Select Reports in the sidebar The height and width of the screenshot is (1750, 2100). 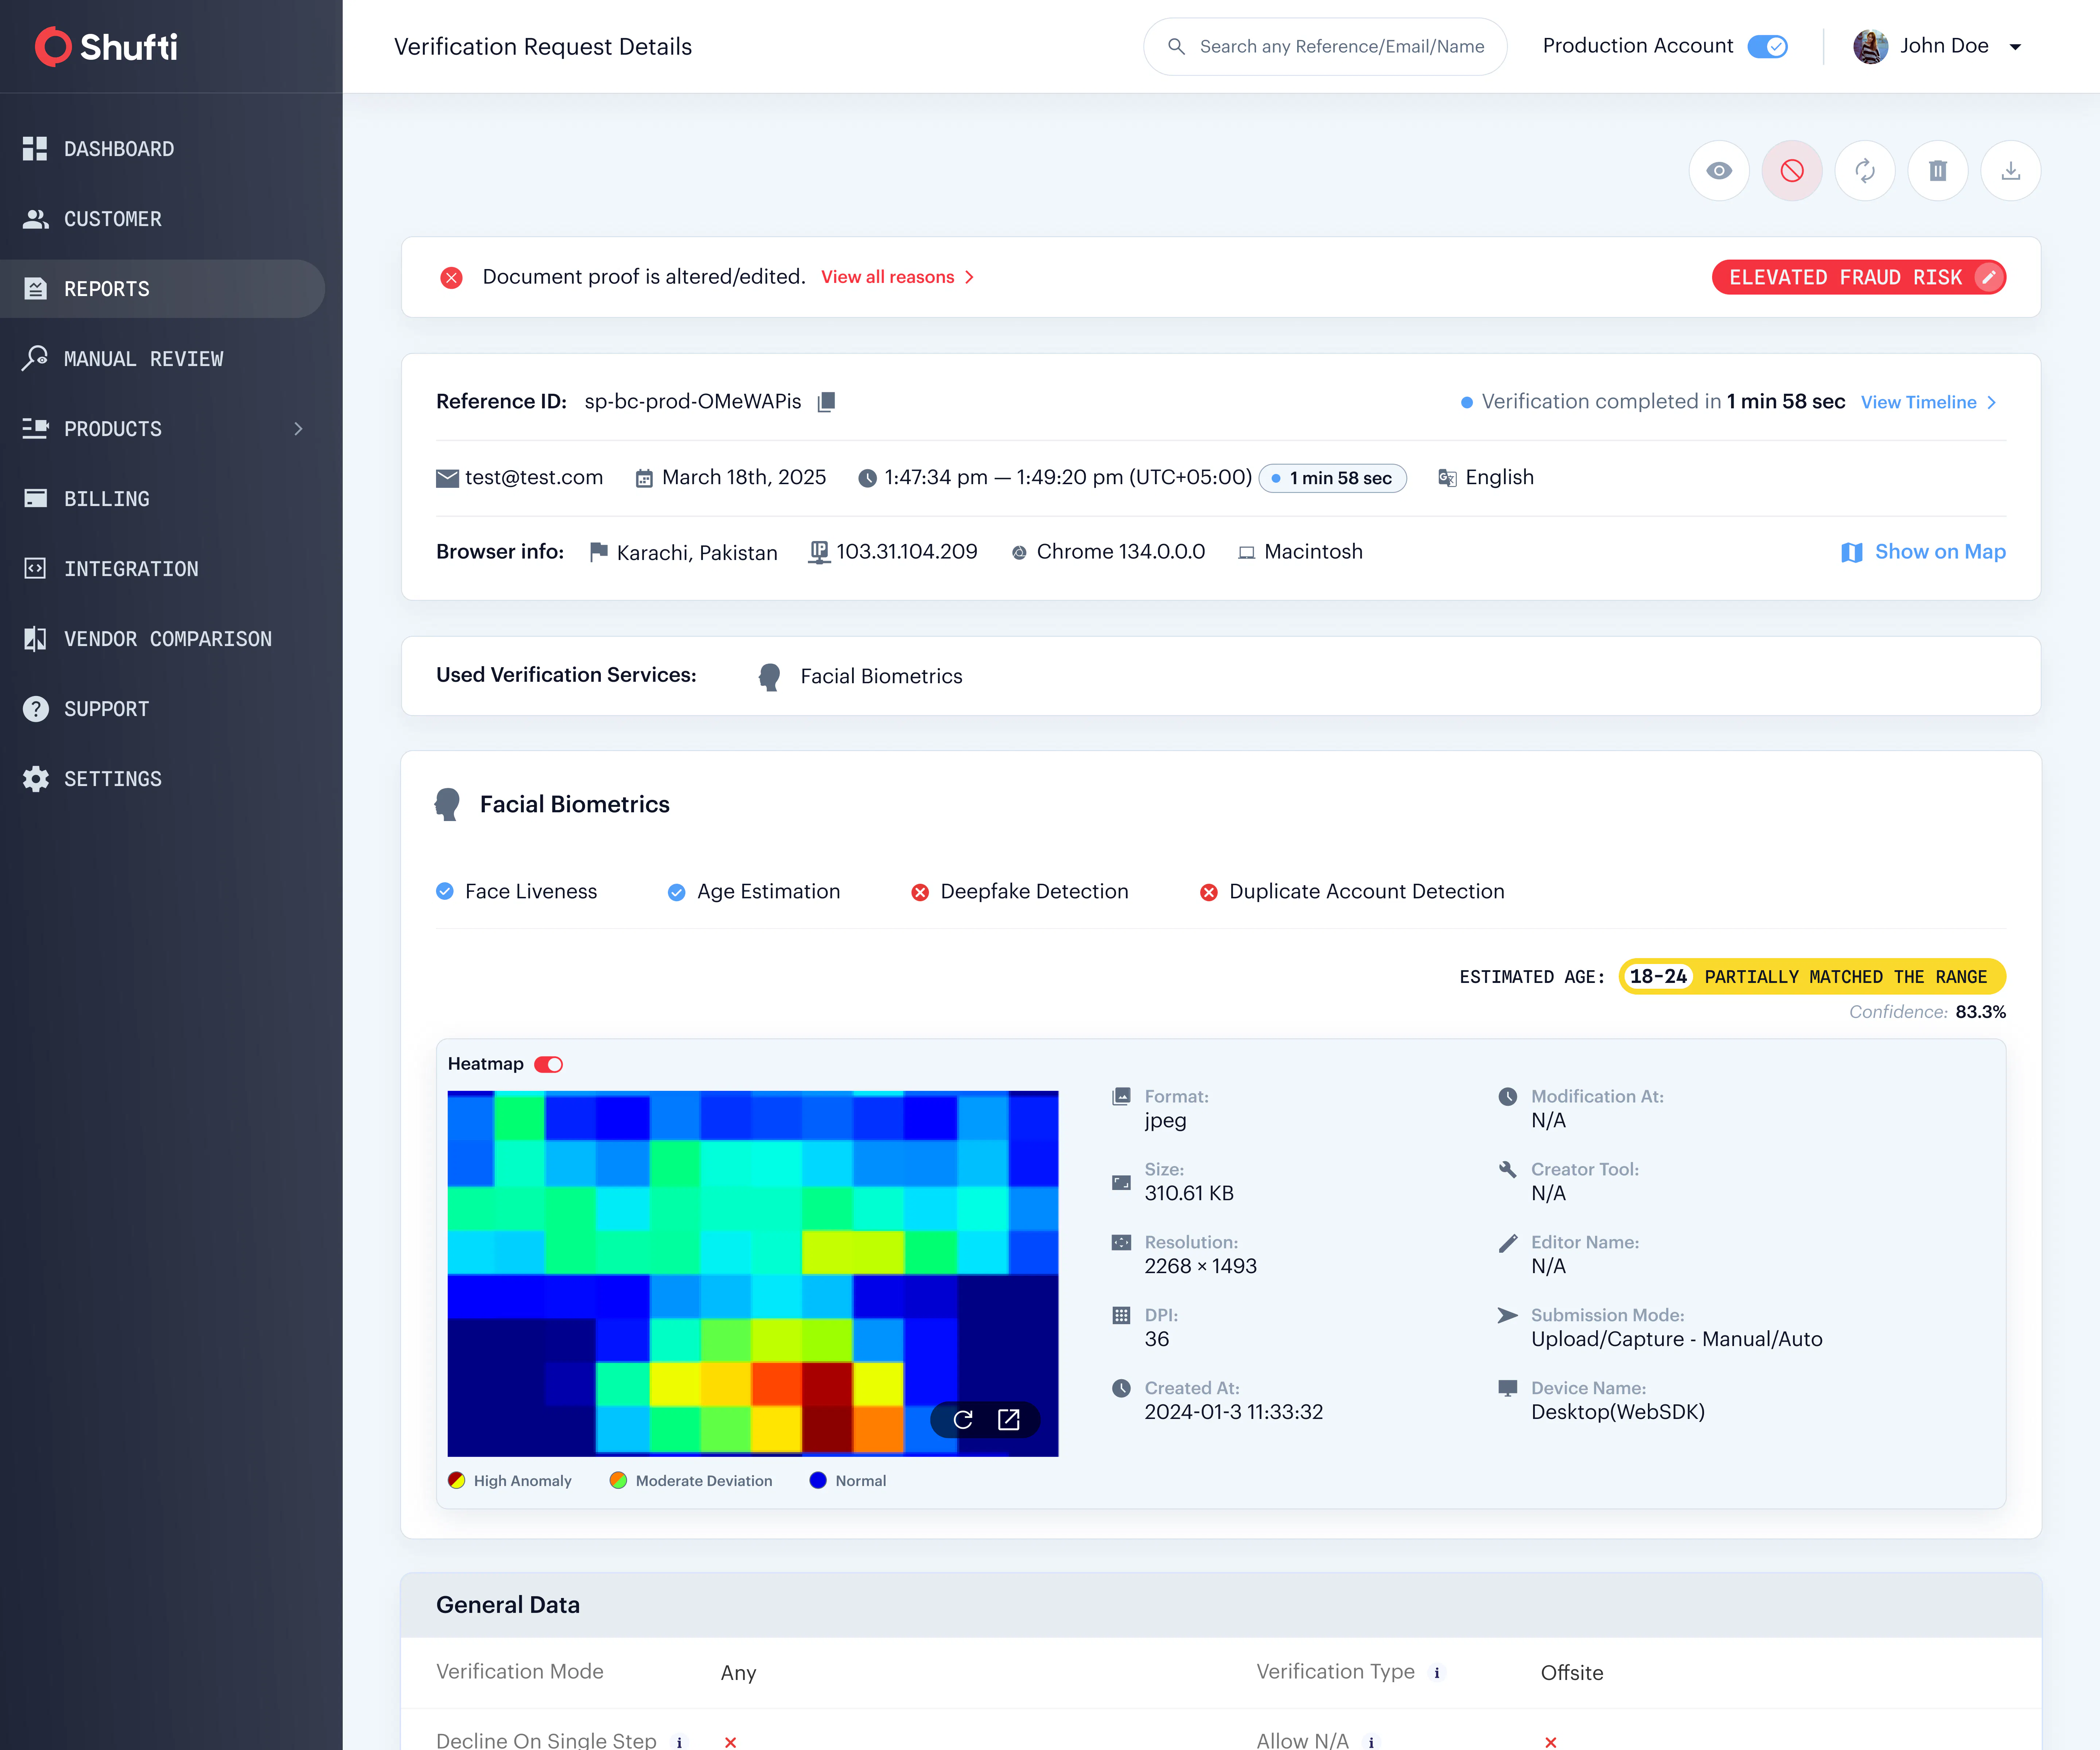click(x=162, y=289)
